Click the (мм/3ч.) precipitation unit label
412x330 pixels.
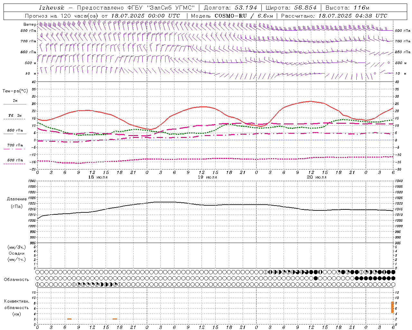[x=17, y=247]
